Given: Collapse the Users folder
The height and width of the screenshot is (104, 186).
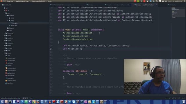Looking at the screenshot, I should [8, 21].
